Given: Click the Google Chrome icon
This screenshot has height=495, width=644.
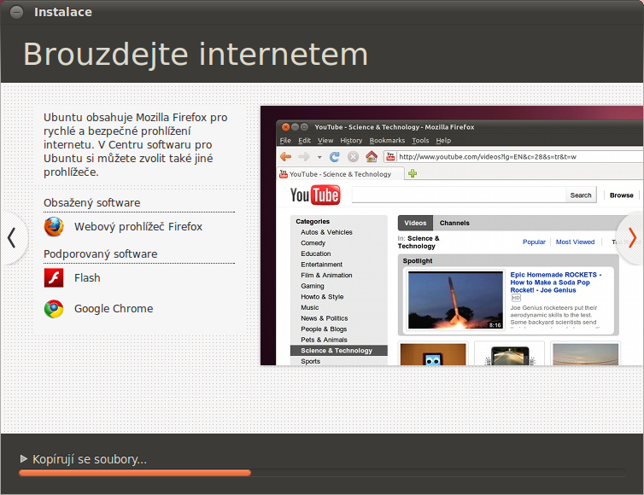Looking at the screenshot, I should [54, 309].
